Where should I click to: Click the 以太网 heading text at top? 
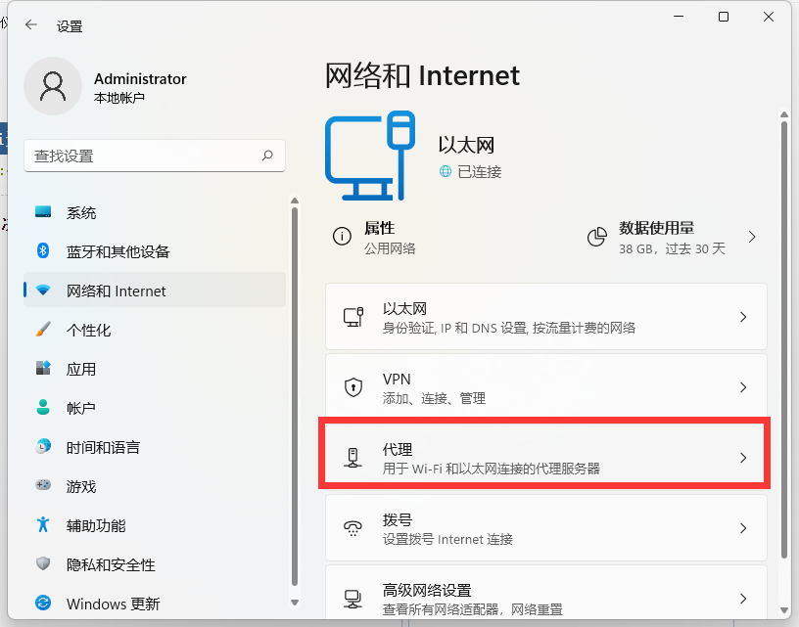point(466,145)
